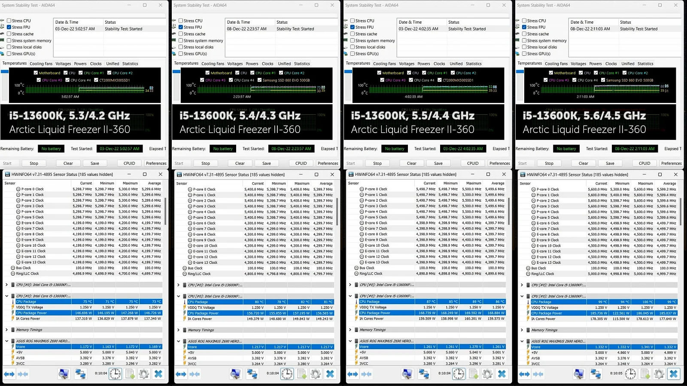The height and width of the screenshot is (386, 687).
Task: Open Clocks tab in 5.6/4.5 GHz AIDA64 window
Action: coord(611,63)
